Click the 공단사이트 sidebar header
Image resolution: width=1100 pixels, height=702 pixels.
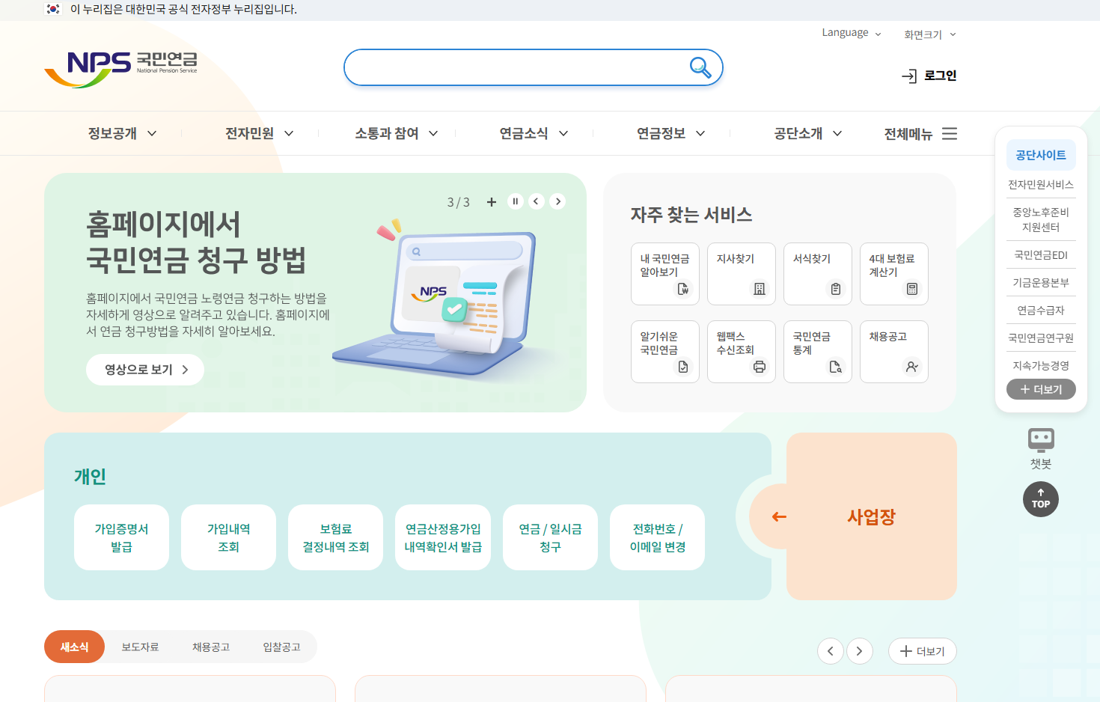(1041, 155)
